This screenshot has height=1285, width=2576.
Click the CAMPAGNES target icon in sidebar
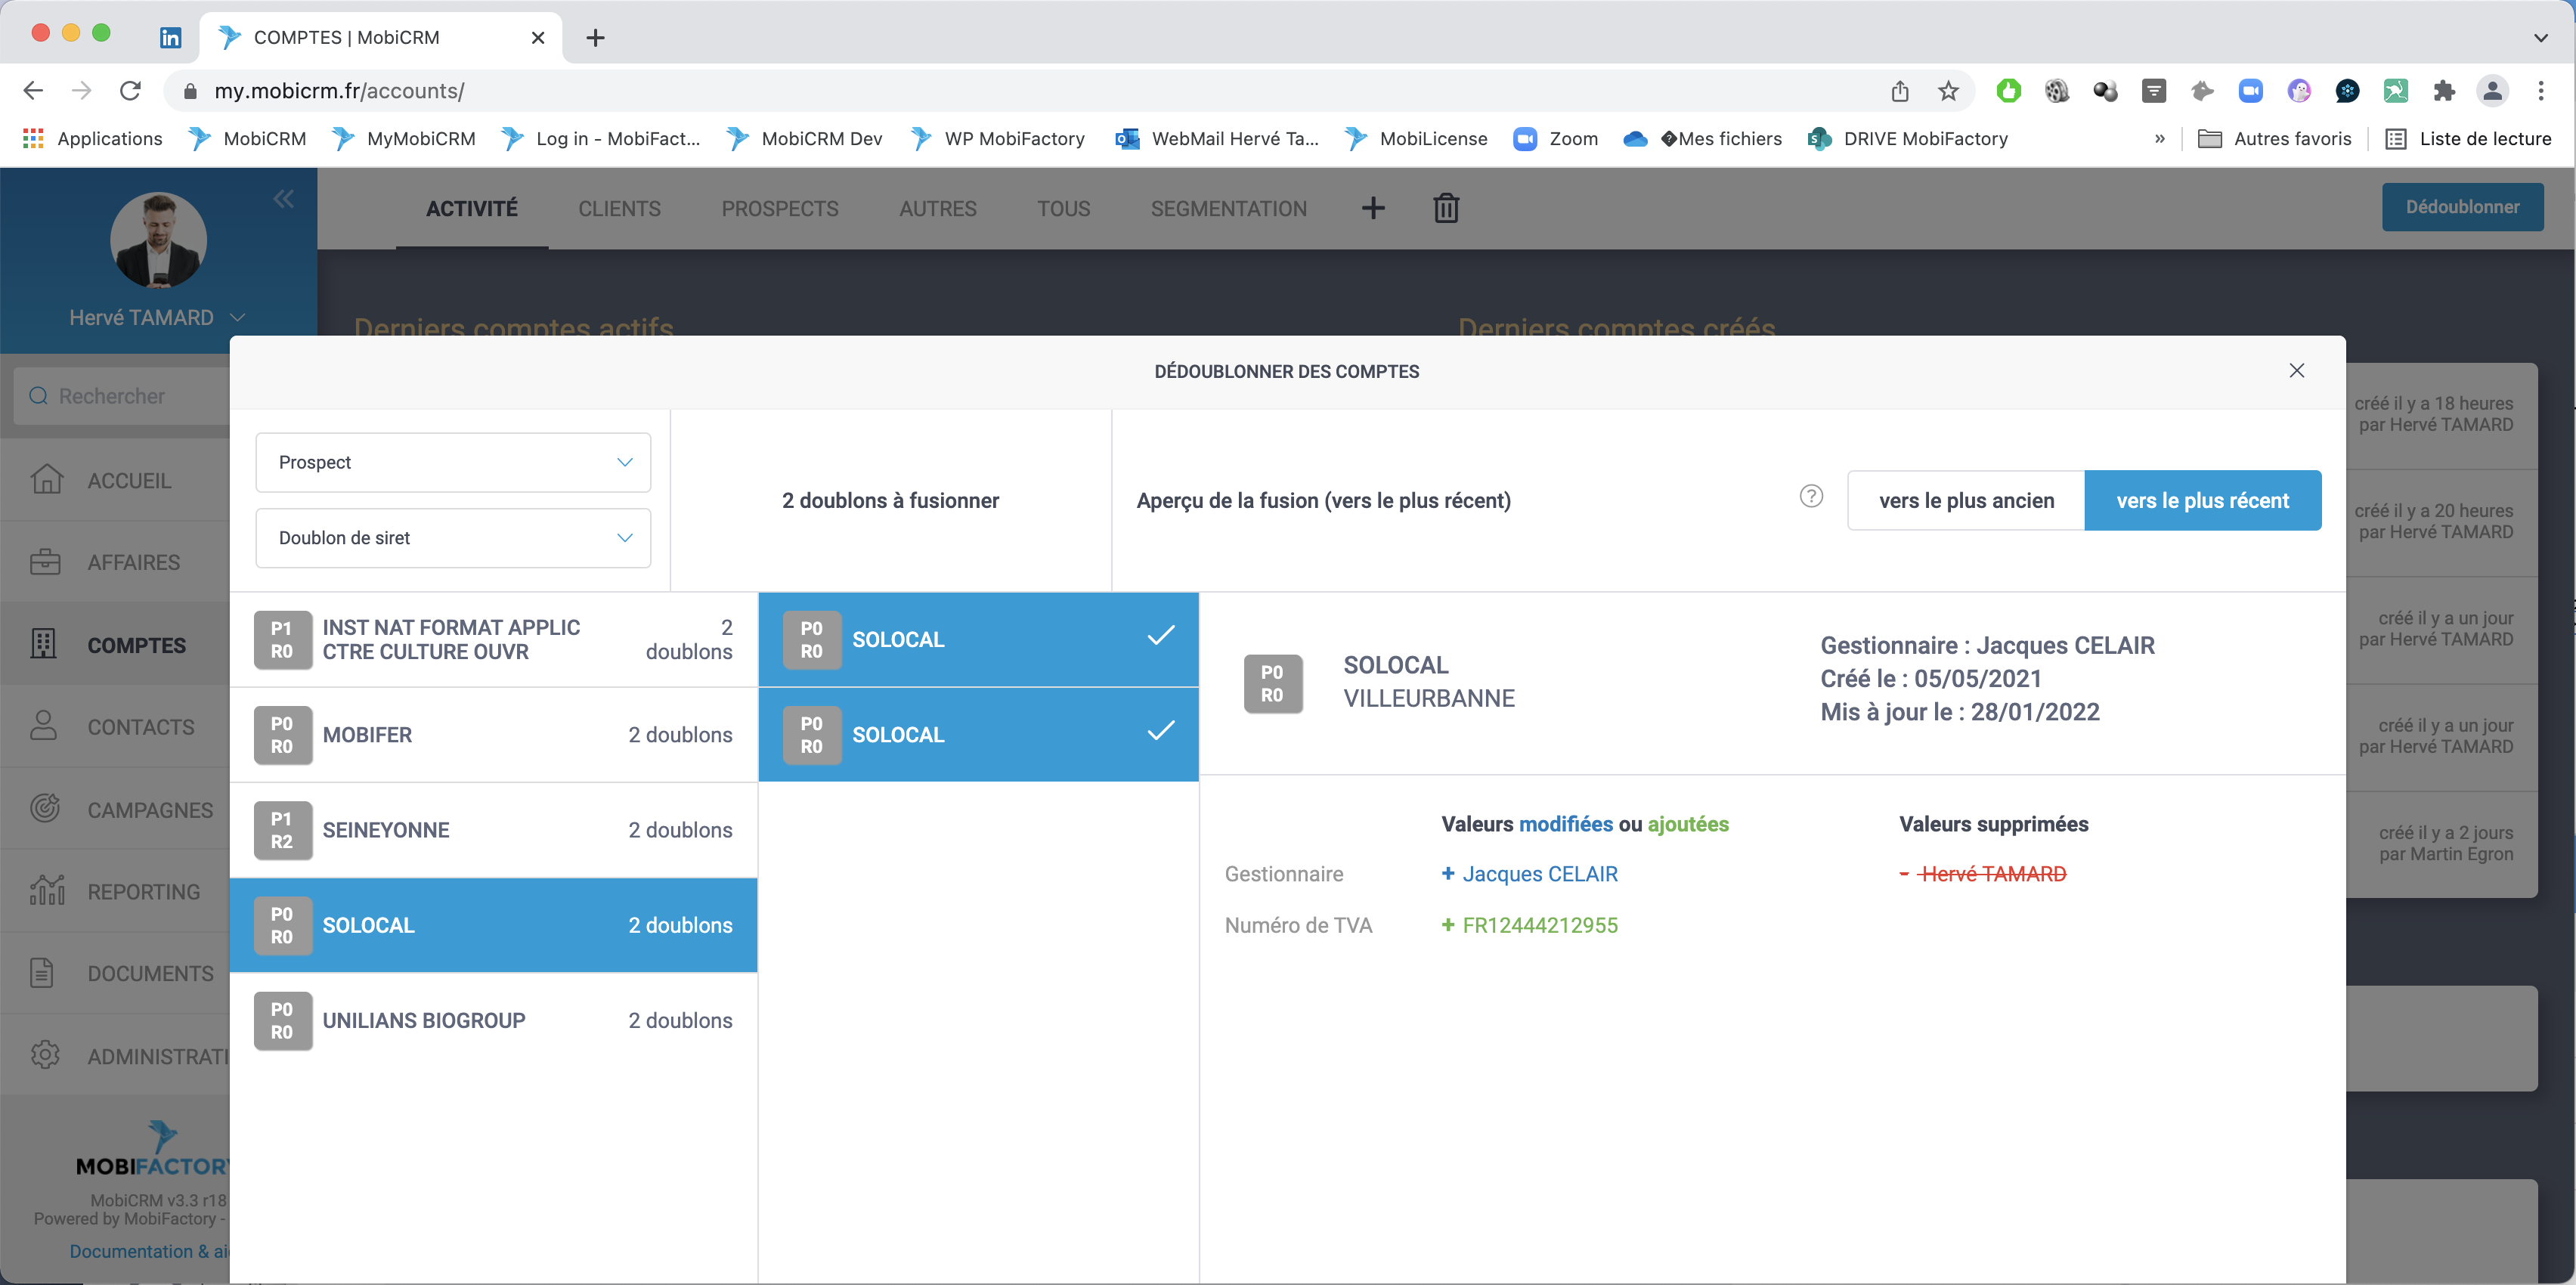click(44, 808)
